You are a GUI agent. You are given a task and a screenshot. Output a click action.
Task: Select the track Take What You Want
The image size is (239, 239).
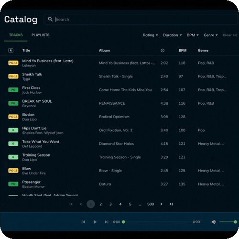point(41,141)
